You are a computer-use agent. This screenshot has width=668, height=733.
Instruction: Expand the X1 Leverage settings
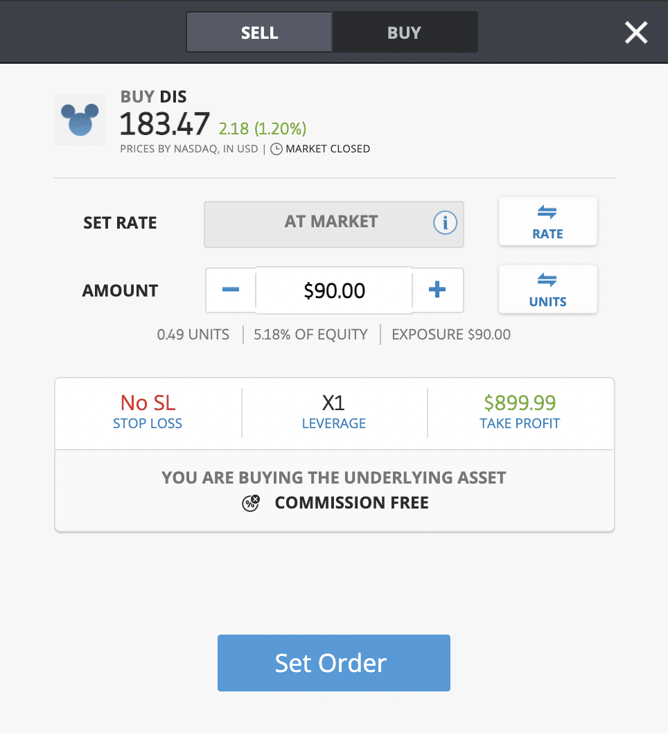(334, 413)
